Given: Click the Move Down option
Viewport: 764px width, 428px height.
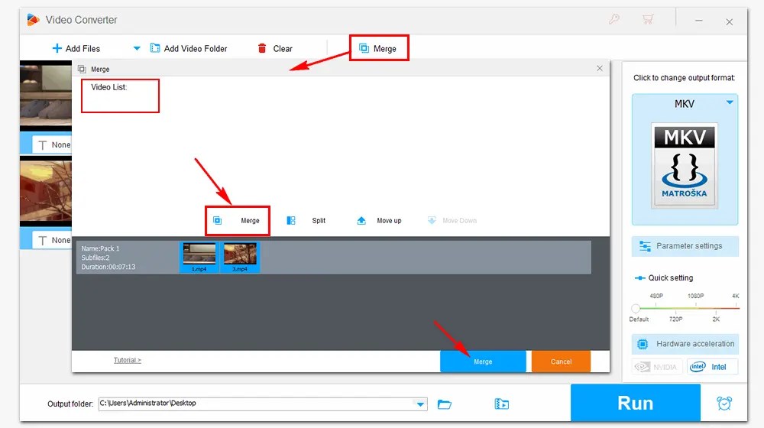Looking at the screenshot, I should tap(452, 221).
